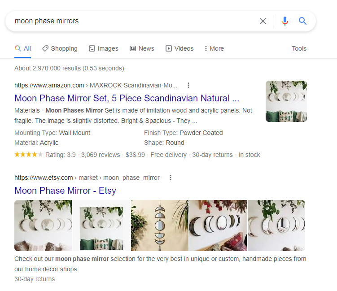The height and width of the screenshot is (291, 337).
Task: Clear the search box with the X icon
Action: 263,21
